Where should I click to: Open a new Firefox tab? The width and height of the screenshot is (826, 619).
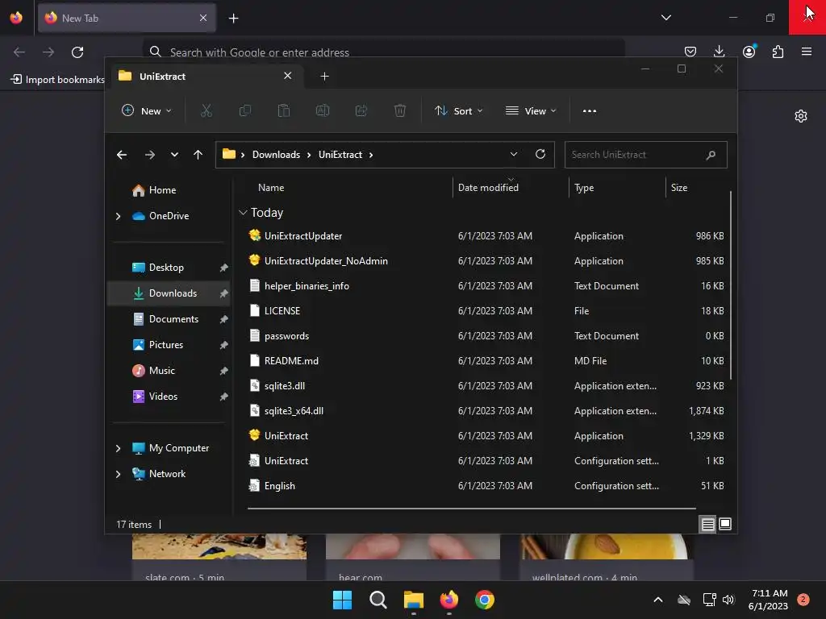[x=233, y=19]
